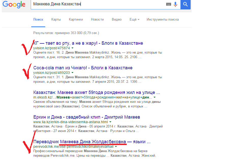Open the Новости tab
This screenshot has width=244, height=162.
click(x=97, y=20)
